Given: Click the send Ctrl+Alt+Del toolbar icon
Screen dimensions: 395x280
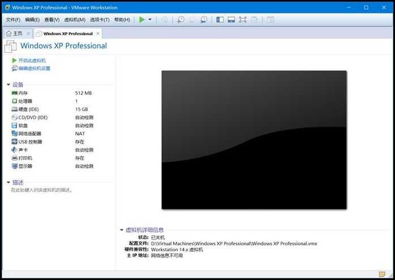Looking at the screenshot, I should point(164,19).
